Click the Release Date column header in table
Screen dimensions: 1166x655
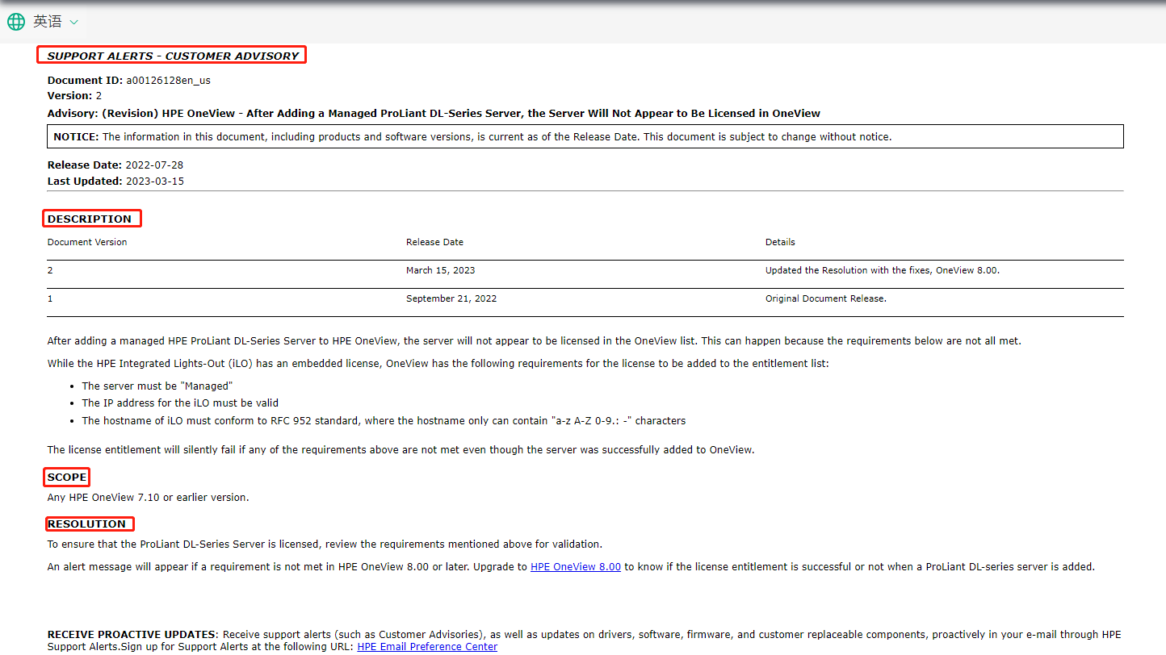pos(434,242)
